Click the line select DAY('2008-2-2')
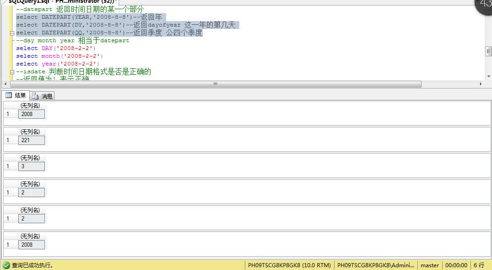 click(56, 49)
